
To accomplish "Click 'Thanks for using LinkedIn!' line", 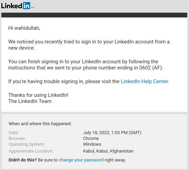I will 38,95.
